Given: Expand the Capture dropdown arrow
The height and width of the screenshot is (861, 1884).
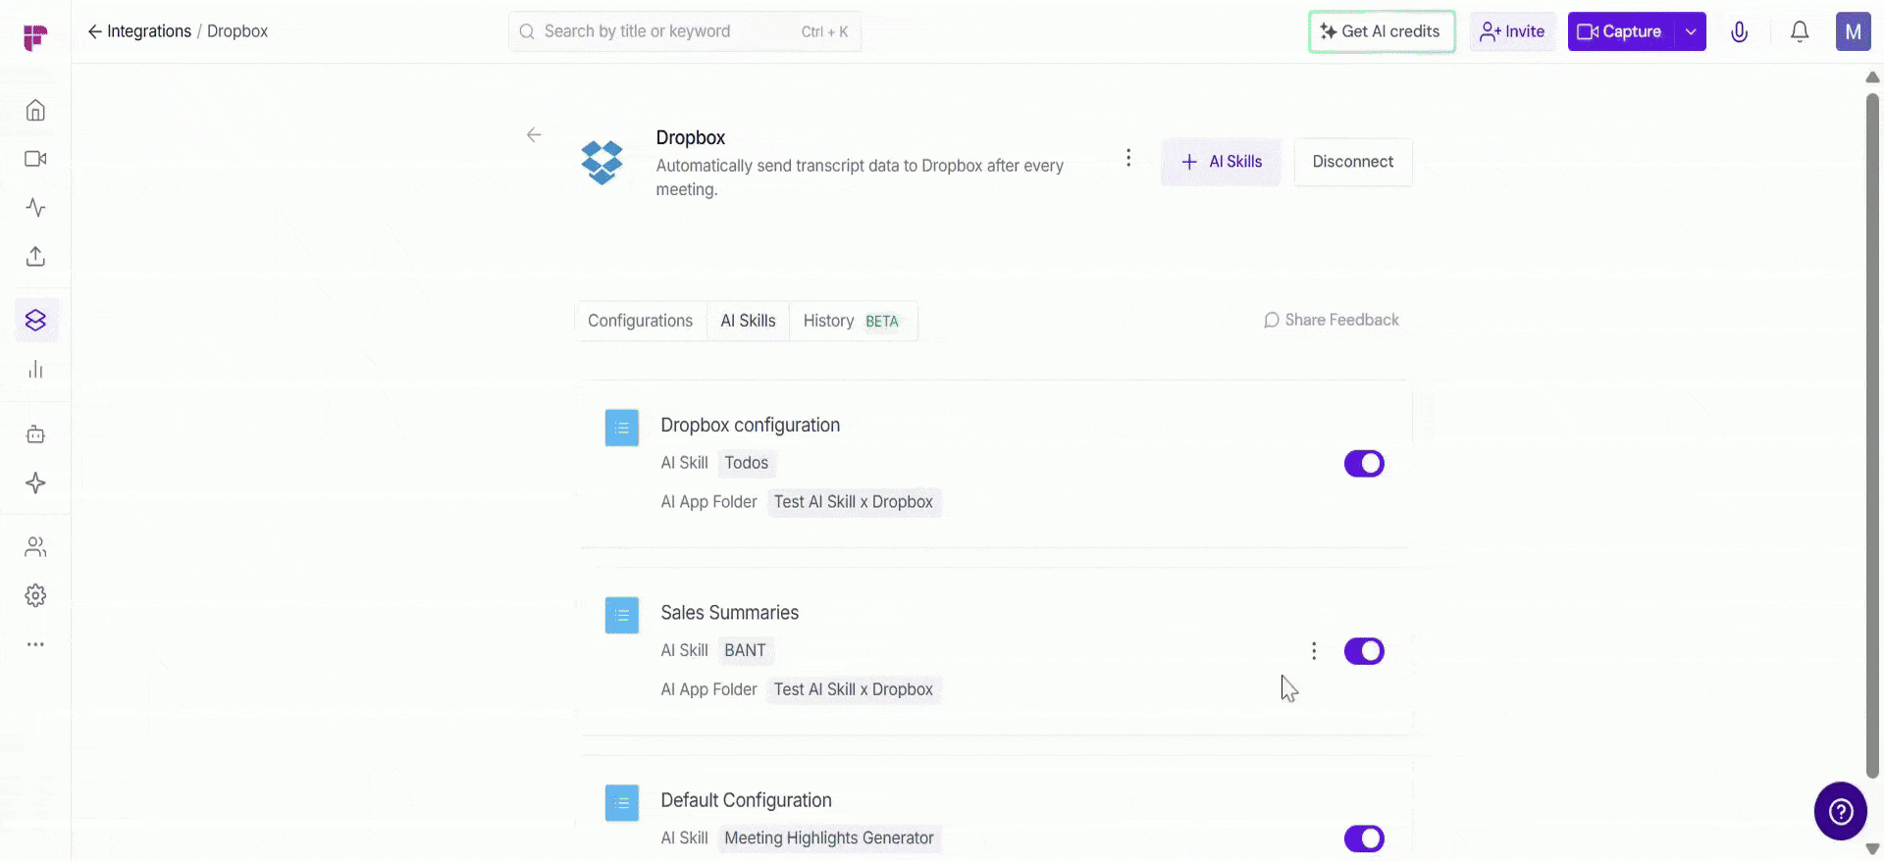Looking at the screenshot, I should pyautogui.click(x=1691, y=31).
